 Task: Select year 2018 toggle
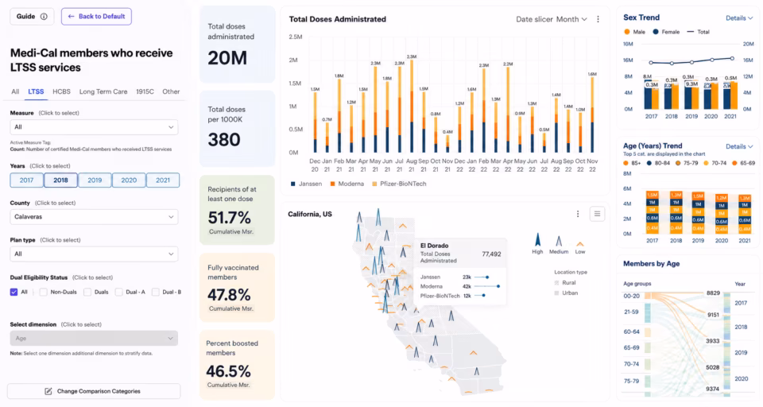tap(61, 180)
